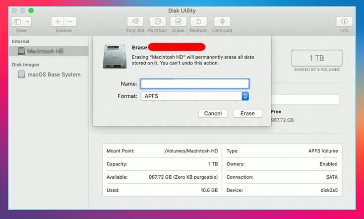Click '967.72 GB (Zero KB purgeable)' value

(x=183, y=177)
